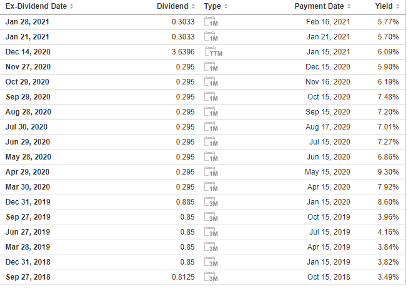
Task: Select the Apr 29, 2020 ex-dividend date
Action: (x=27, y=172)
